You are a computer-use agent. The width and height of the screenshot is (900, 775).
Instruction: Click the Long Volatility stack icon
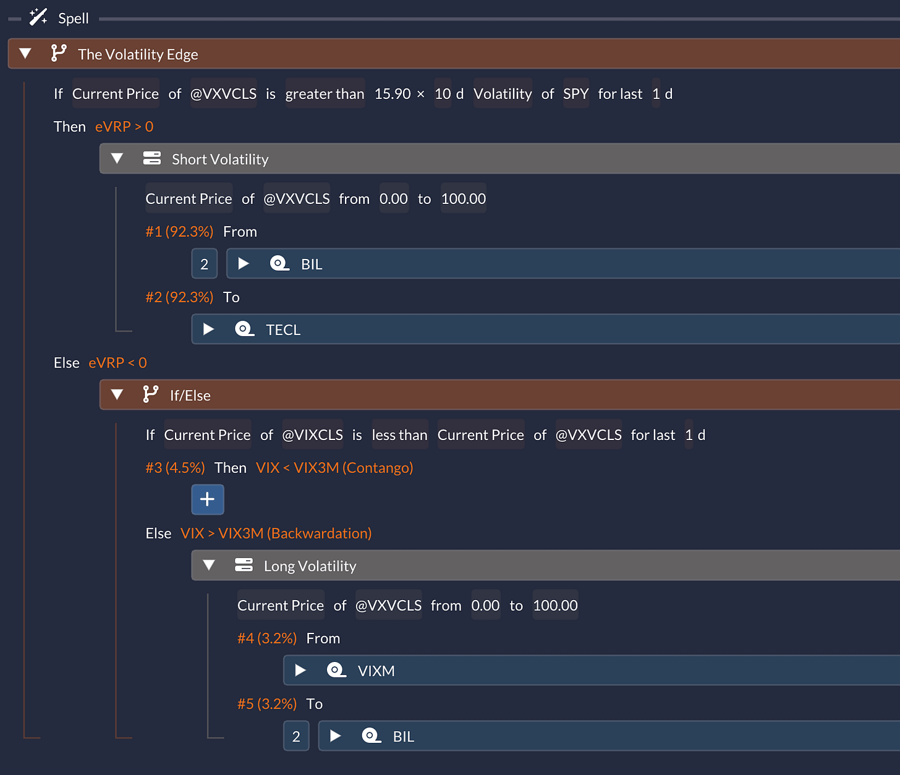(244, 565)
